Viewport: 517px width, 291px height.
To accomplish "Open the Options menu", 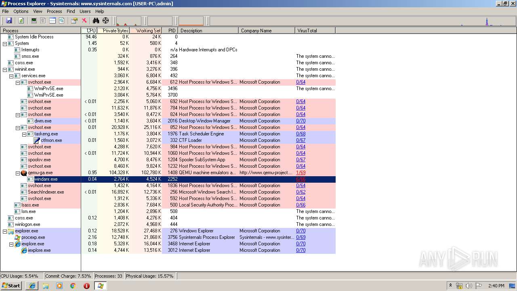I will [x=21, y=11].
